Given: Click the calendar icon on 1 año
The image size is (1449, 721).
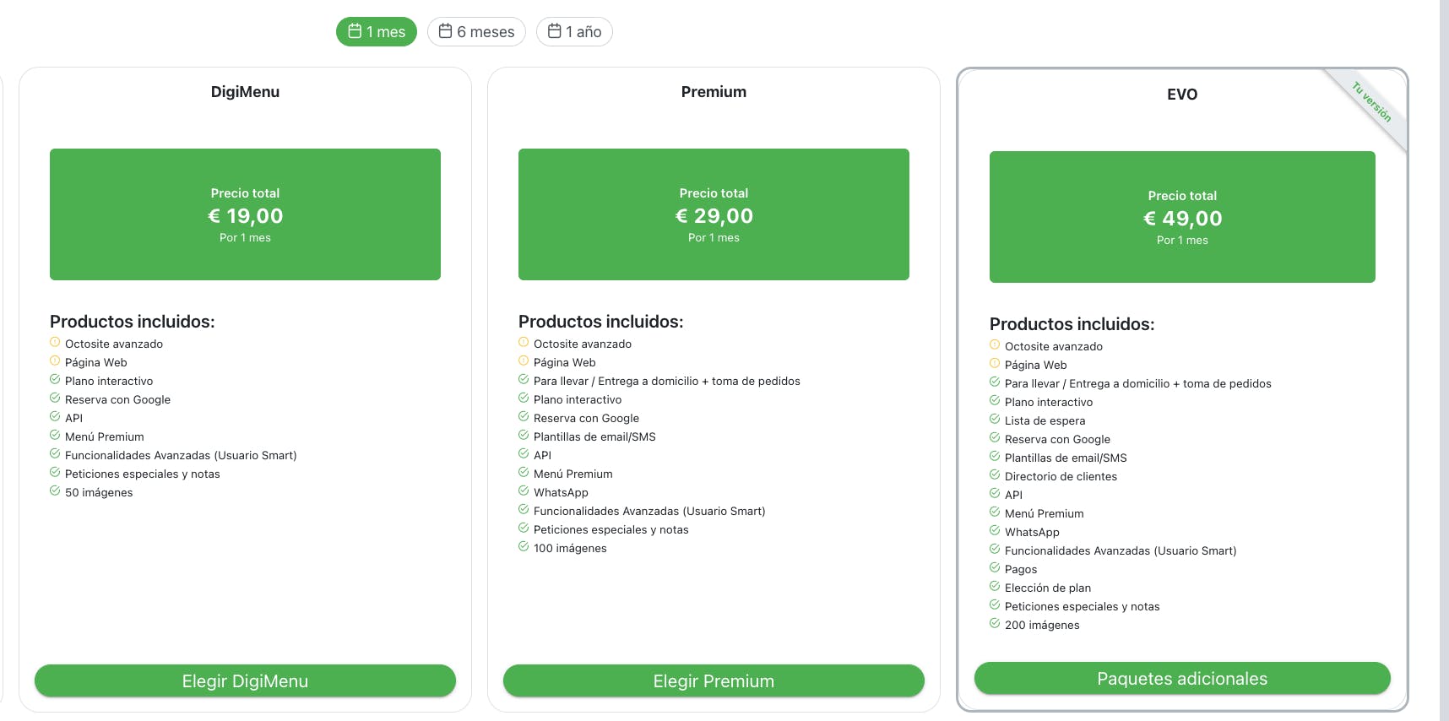Looking at the screenshot, I should pos(555,31).
